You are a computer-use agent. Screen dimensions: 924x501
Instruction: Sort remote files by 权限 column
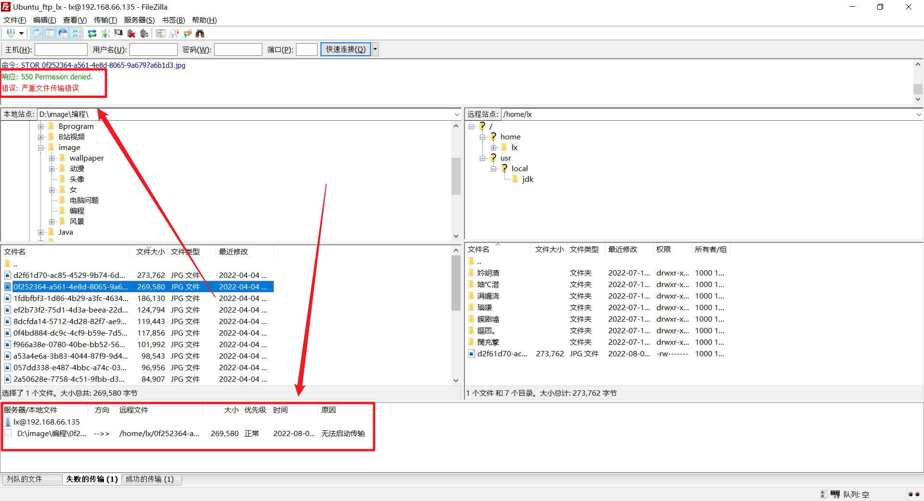coord(671,250)
